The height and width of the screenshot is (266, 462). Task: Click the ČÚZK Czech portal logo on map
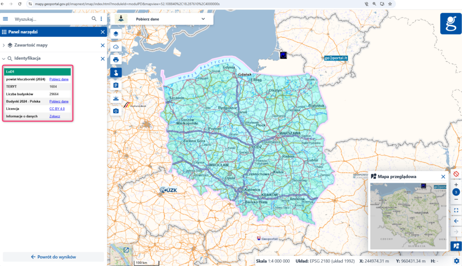click(x=168, y=190)
